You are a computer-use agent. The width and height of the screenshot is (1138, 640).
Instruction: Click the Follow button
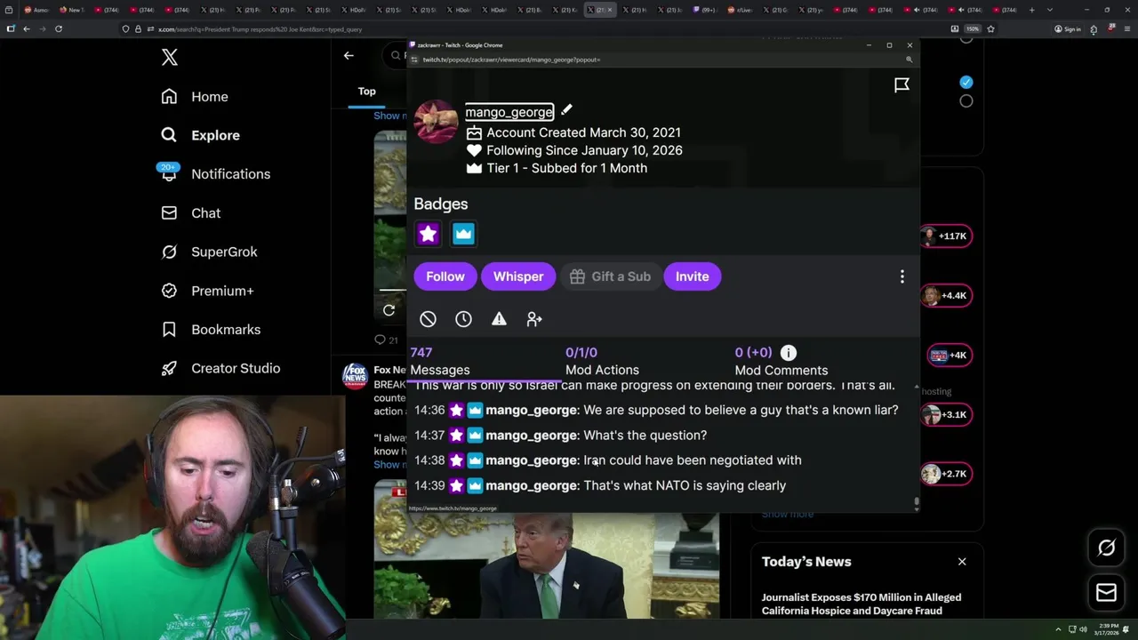(x=445, y=276)
